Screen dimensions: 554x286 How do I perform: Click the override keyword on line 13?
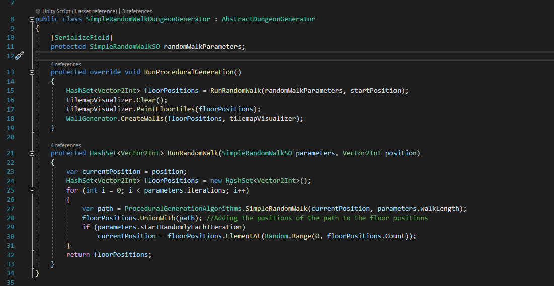click(105, 72)
